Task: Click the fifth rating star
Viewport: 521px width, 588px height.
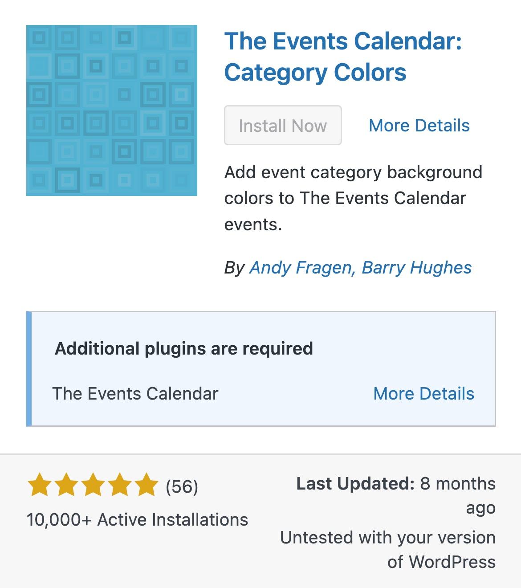Action: 146,486
